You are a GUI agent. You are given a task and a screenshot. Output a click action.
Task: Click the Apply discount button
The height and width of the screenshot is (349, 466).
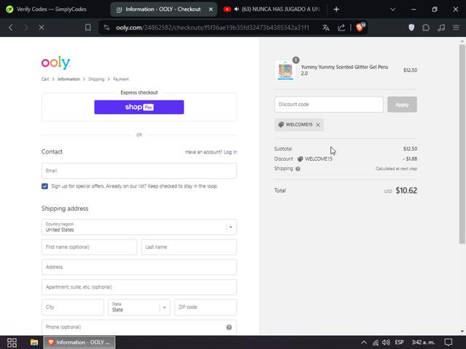pyautogui.click(x=402, y=105)
